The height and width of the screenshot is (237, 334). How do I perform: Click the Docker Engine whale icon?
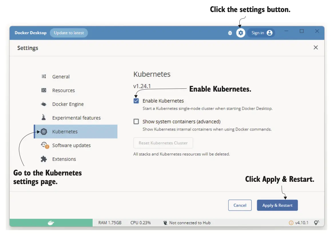[x=44, y=104]
